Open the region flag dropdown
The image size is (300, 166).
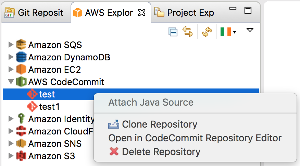point(228,33)
